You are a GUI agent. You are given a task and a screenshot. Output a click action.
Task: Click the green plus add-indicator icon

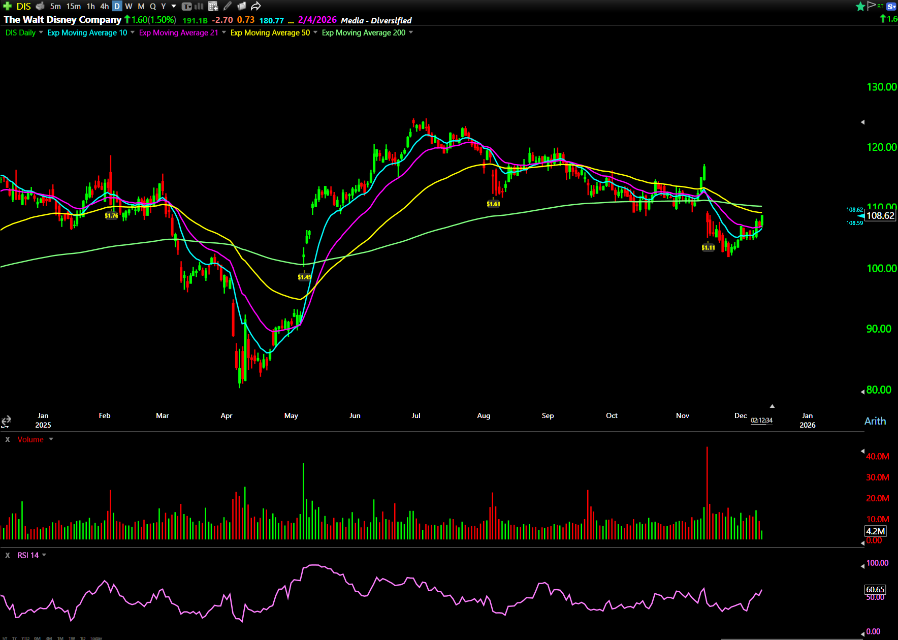pos(7,6)
